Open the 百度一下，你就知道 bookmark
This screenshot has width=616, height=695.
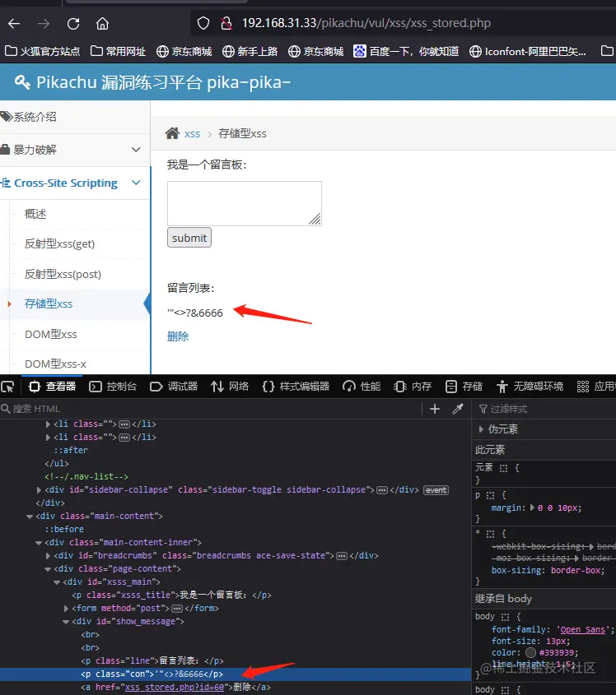pos(406,52)
